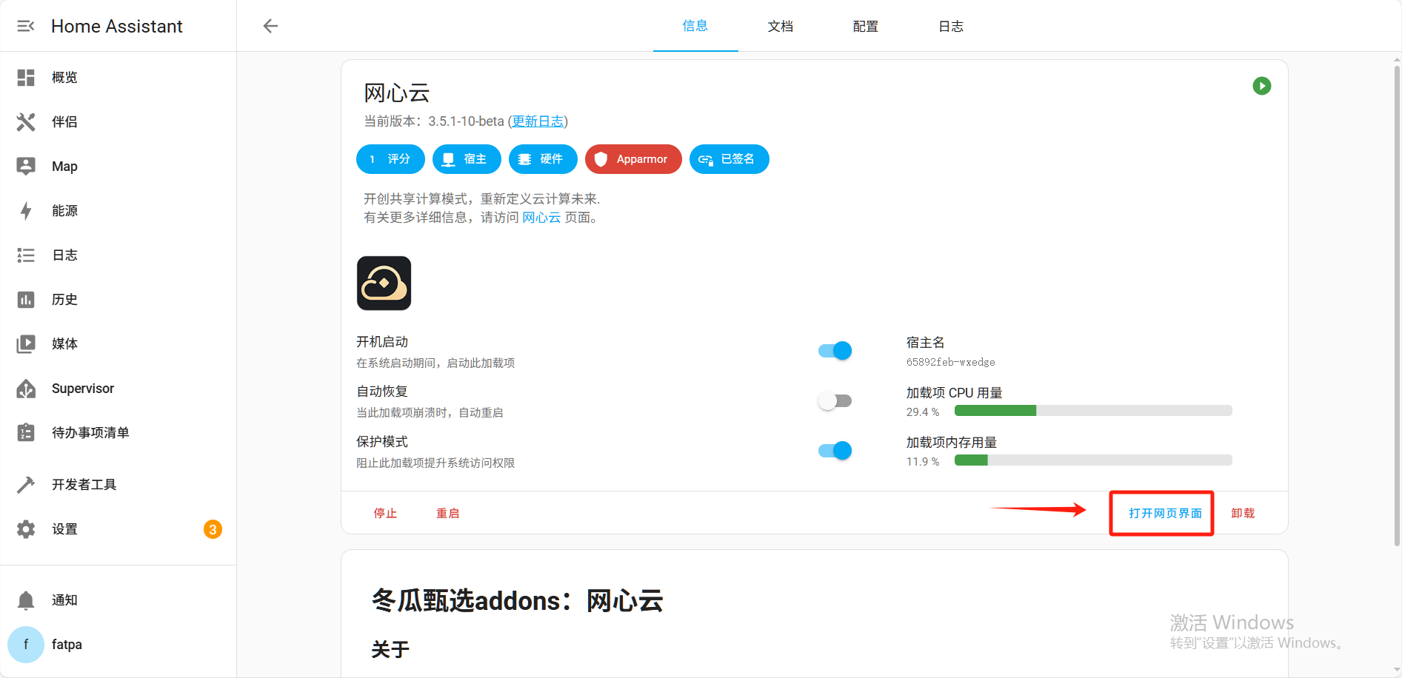Click the Supervisor icon in the sidebar
1402x678 pixels.
tap(26, 389)
